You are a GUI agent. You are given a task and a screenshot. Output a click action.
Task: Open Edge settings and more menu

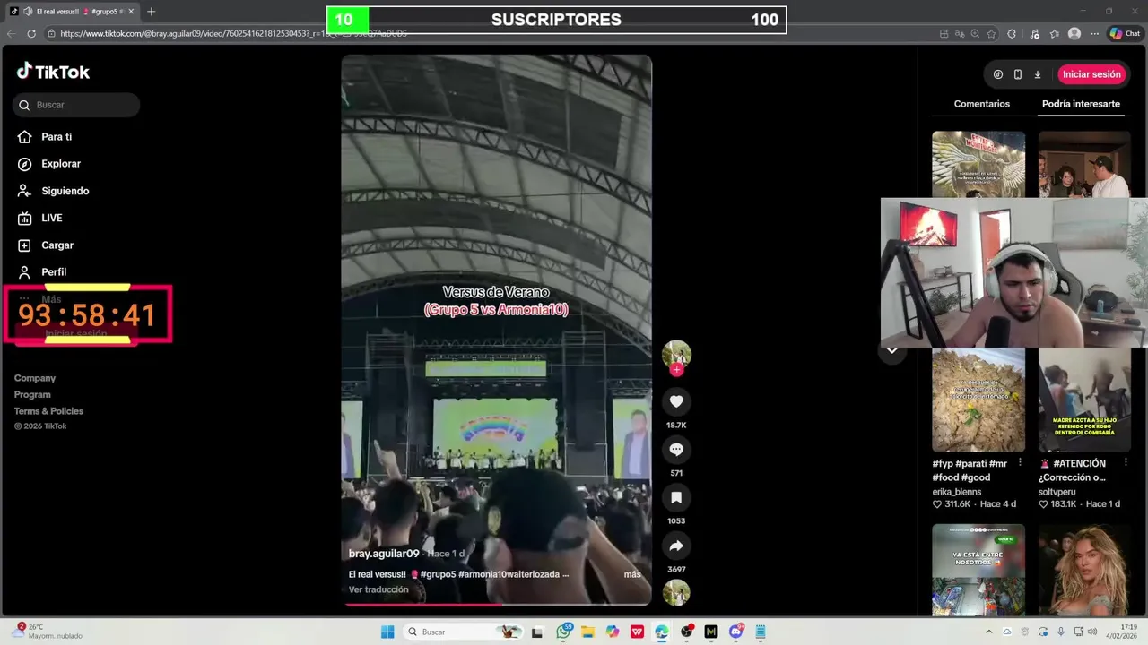1094,33
